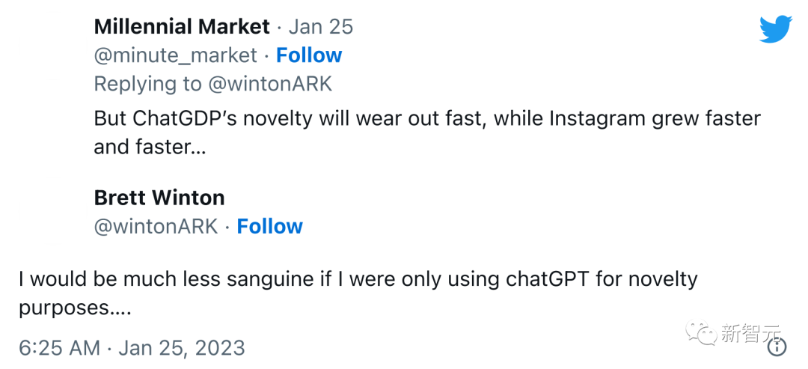The height and width of the screenshot is (369, 808).
Task: Open Millennial Market's tweet about novelty wearing out
Action: [426, 132]
